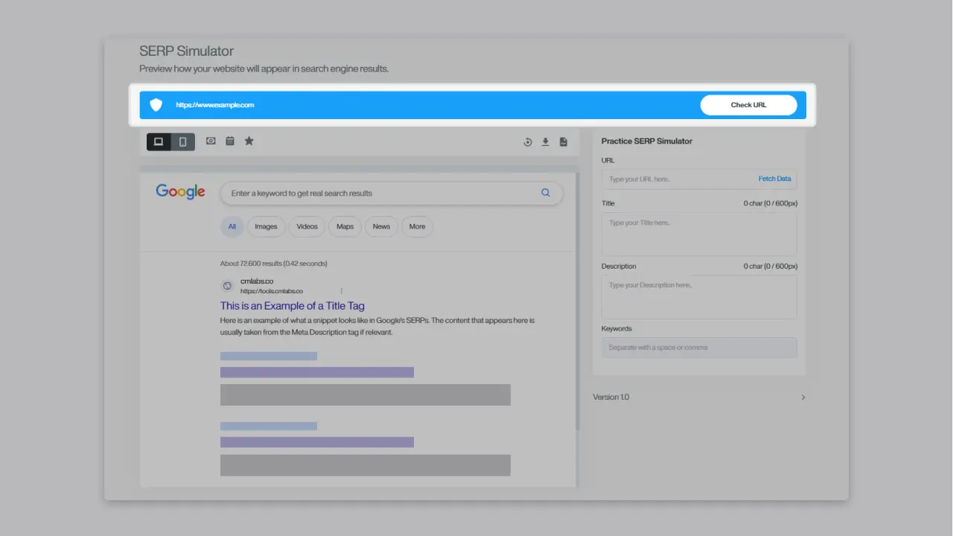Image resolution: width=953 pixels, height=536 pixels.
Task: Click the camera screenshot icon
Action: pyautogui.click(x=211, y=141)
